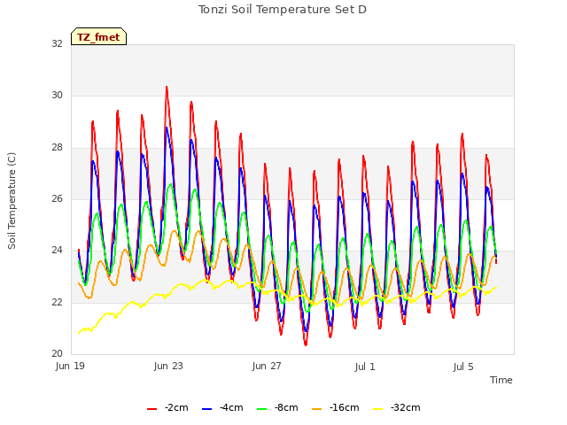The image size is (567, 425).
Task: Click the TZ_fmet label box
Action: (98, 36)
